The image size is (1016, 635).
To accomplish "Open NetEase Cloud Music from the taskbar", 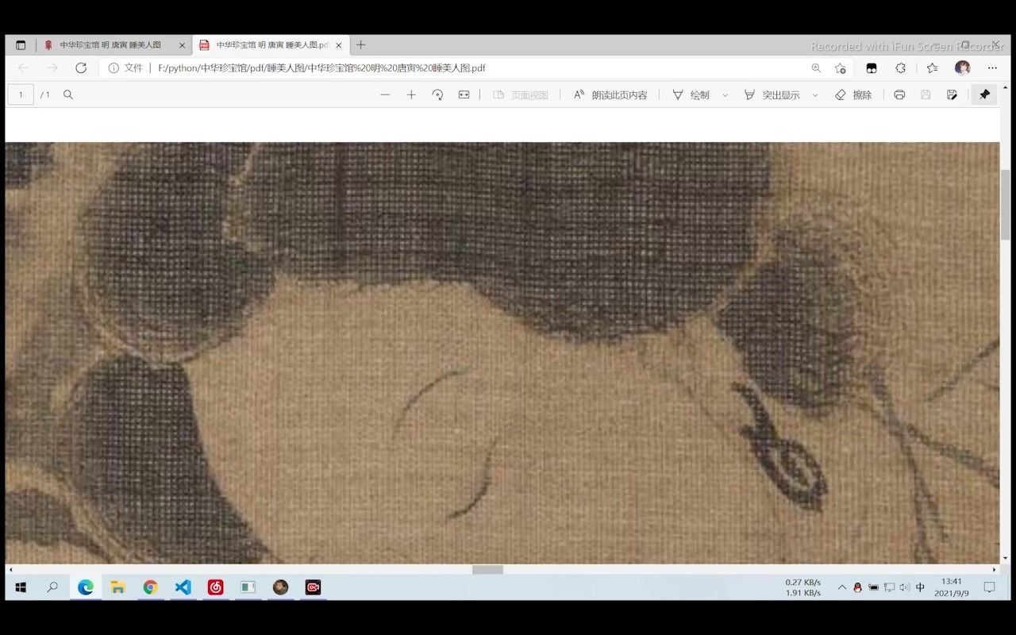I will 215,587.
